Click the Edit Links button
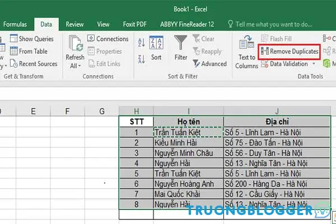The image size is (336, 224). tap(104, 64)
